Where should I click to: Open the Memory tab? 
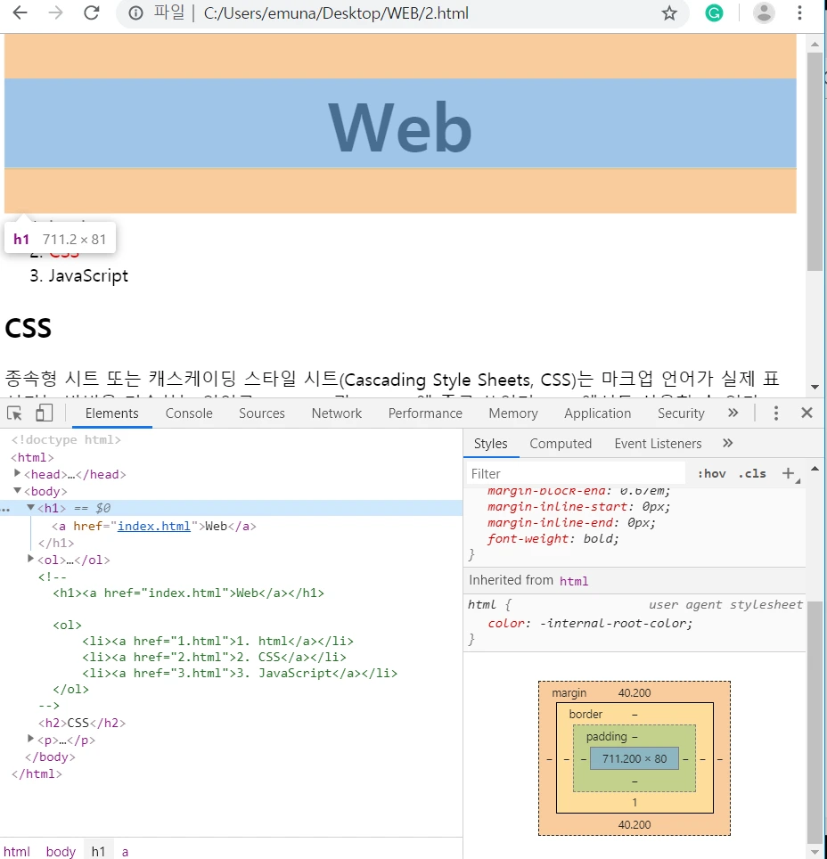(513, 413)
